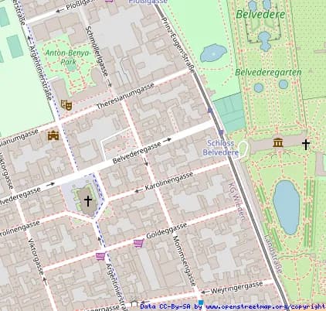Open the museum icon at Schloss Belvedere
The image size is (326, 311).
[x=278, y=142]
